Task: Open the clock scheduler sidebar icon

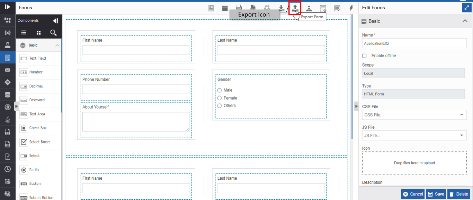Action: 8,169
